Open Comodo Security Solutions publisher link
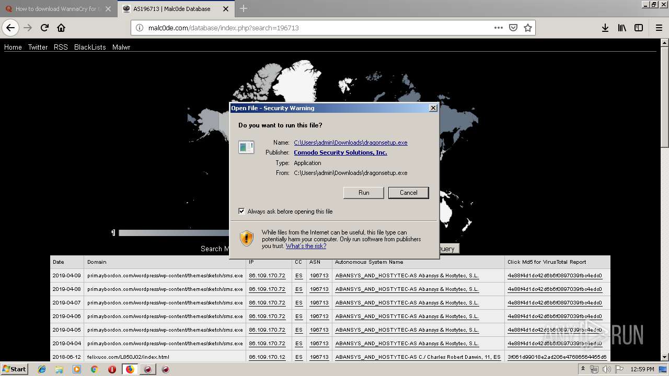 pos(340,152)
